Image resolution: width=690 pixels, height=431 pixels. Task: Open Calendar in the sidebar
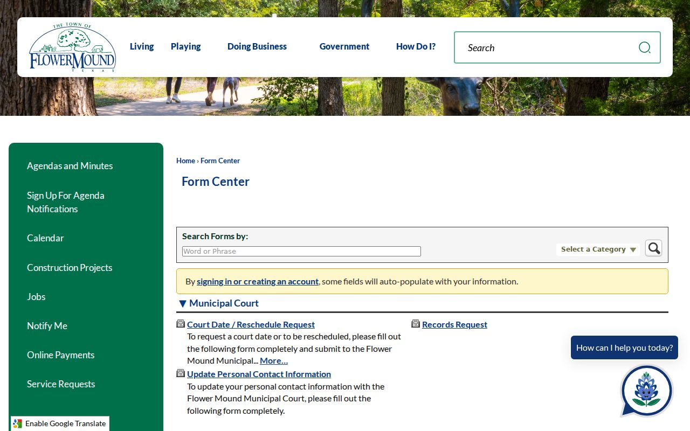click(x=45, y=238)
